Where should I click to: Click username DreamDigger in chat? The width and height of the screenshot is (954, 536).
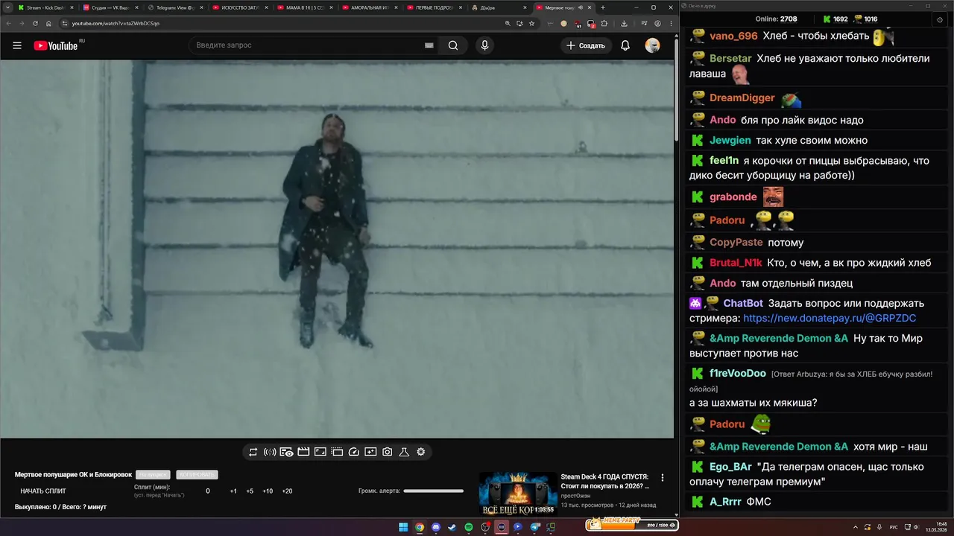pos(742,98)
